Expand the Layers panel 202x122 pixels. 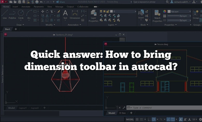point(112,25)
